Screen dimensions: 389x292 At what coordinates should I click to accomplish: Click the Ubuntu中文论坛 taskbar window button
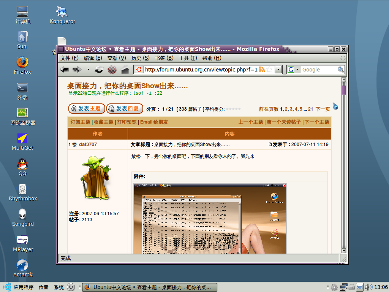(x=150, y=287)
